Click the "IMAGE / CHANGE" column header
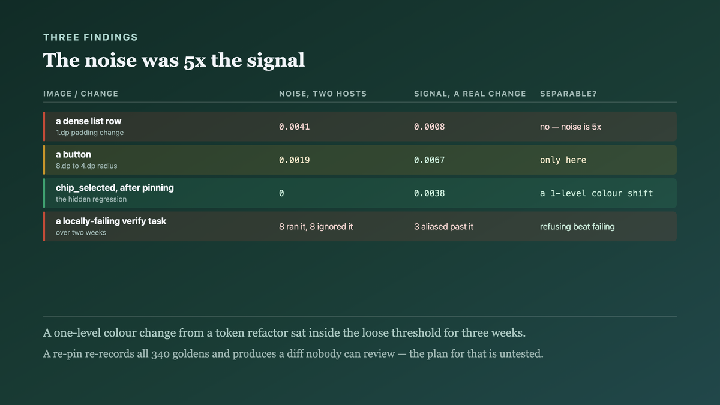 pyautogui.click(x=81, y=94)
